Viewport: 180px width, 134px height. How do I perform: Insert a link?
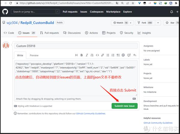tap(103, 55)
